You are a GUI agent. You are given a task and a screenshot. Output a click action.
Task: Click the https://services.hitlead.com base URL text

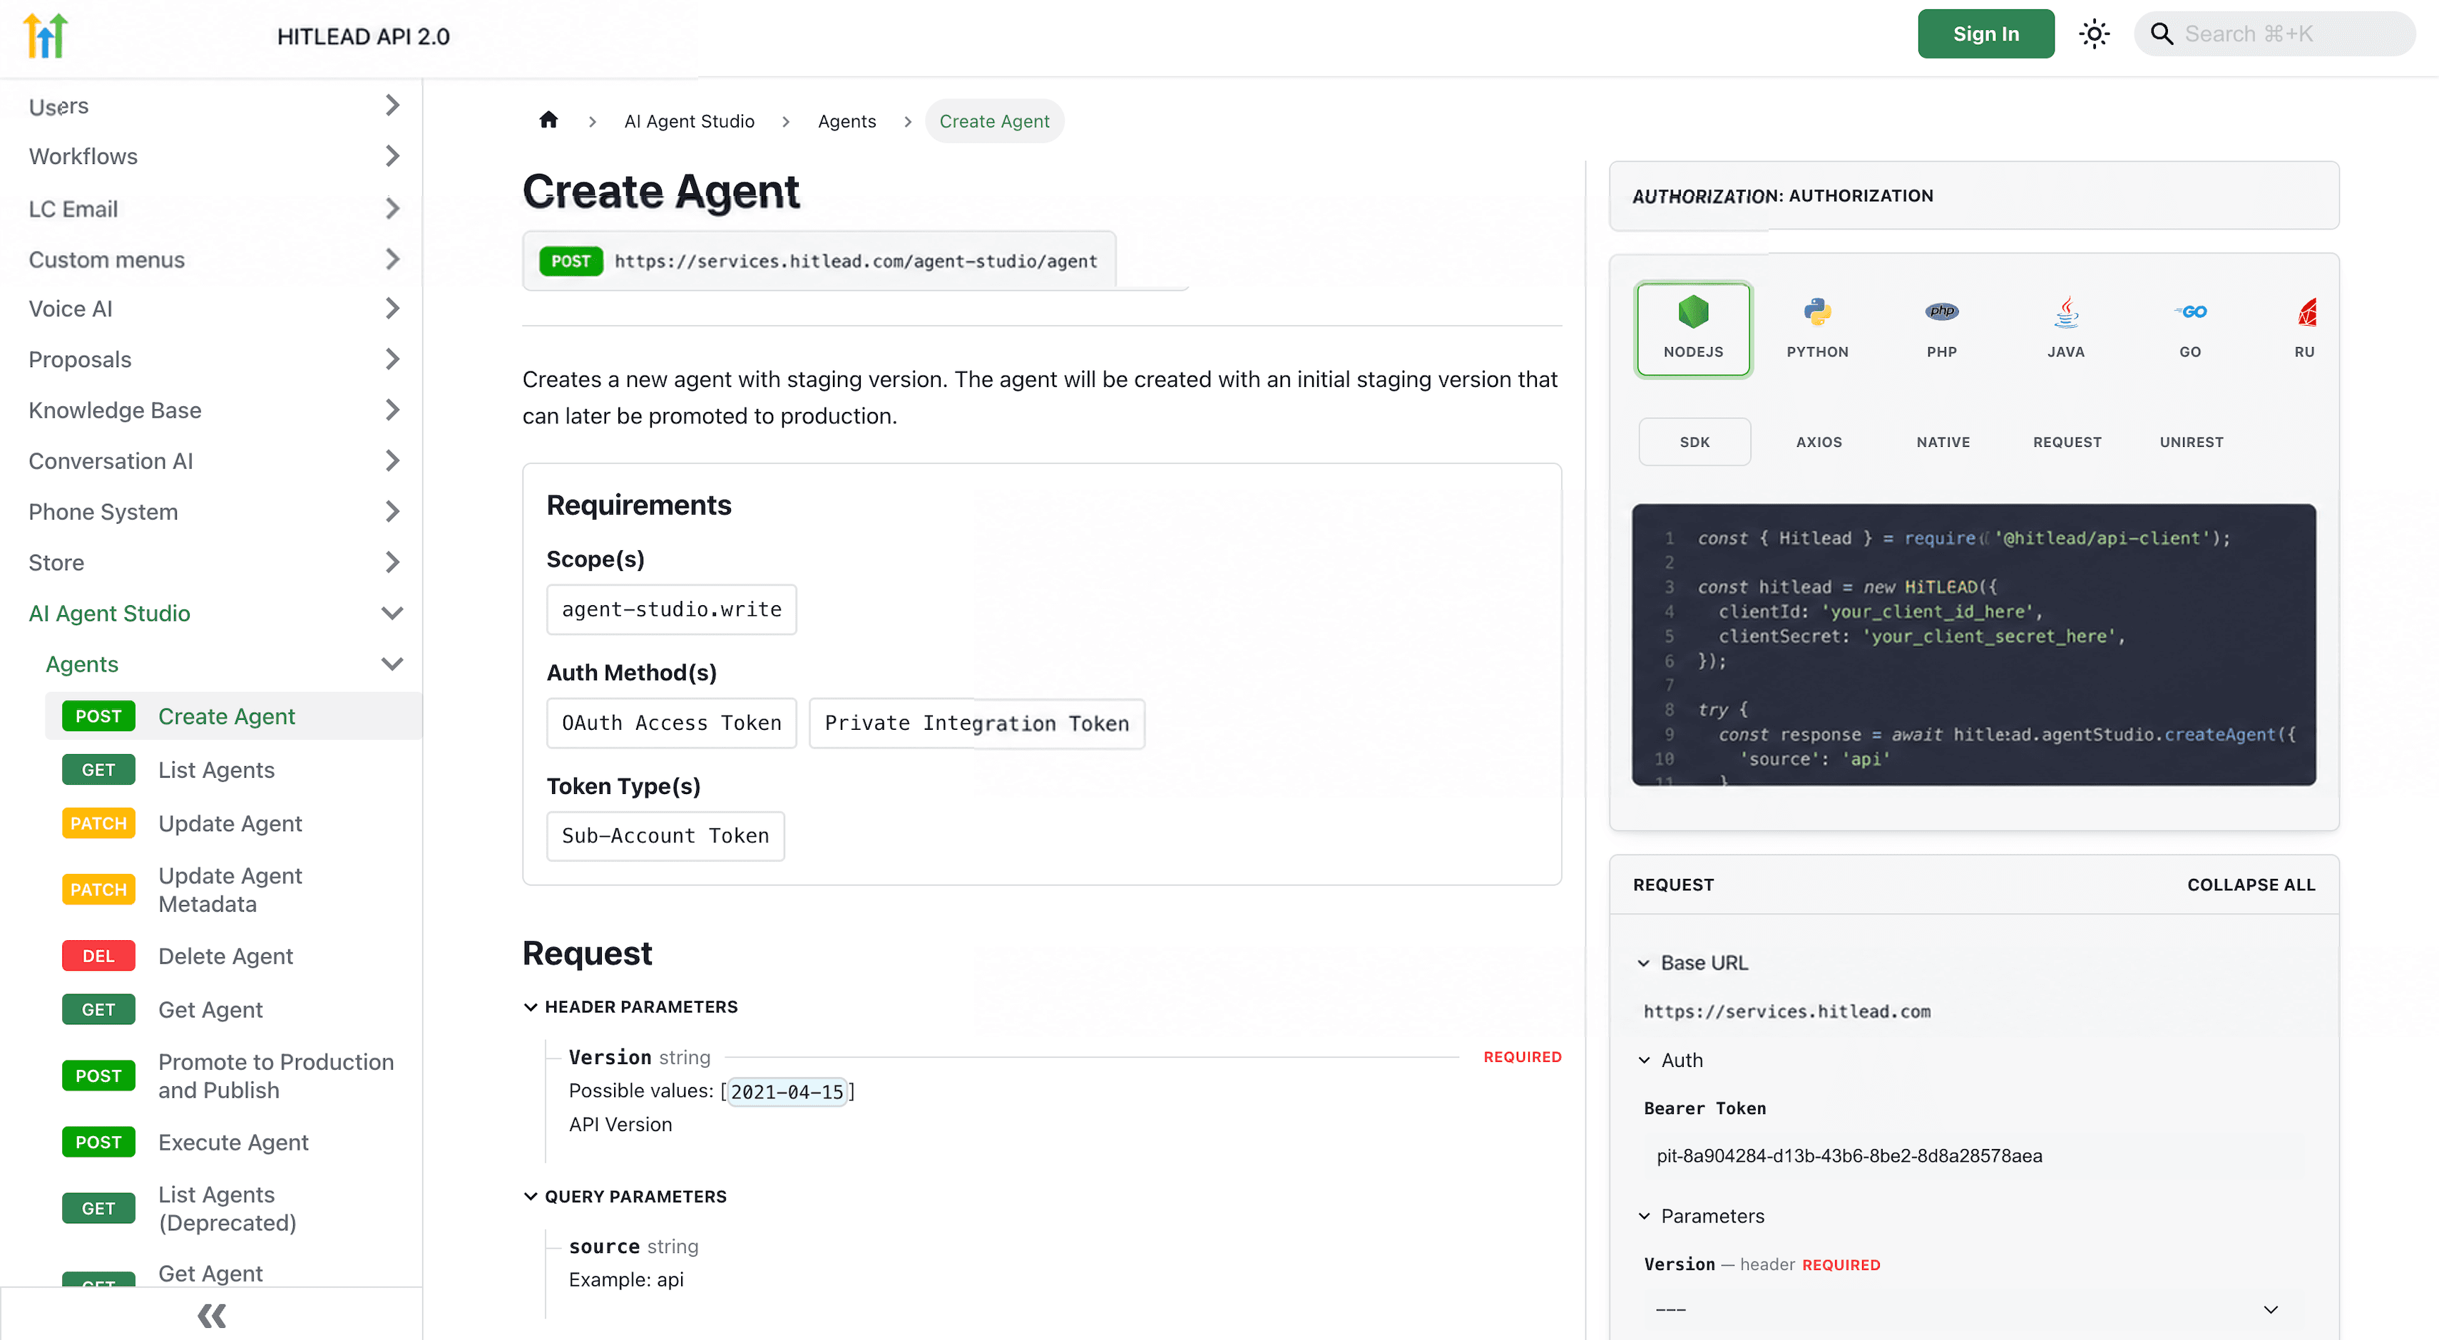1786,1011
